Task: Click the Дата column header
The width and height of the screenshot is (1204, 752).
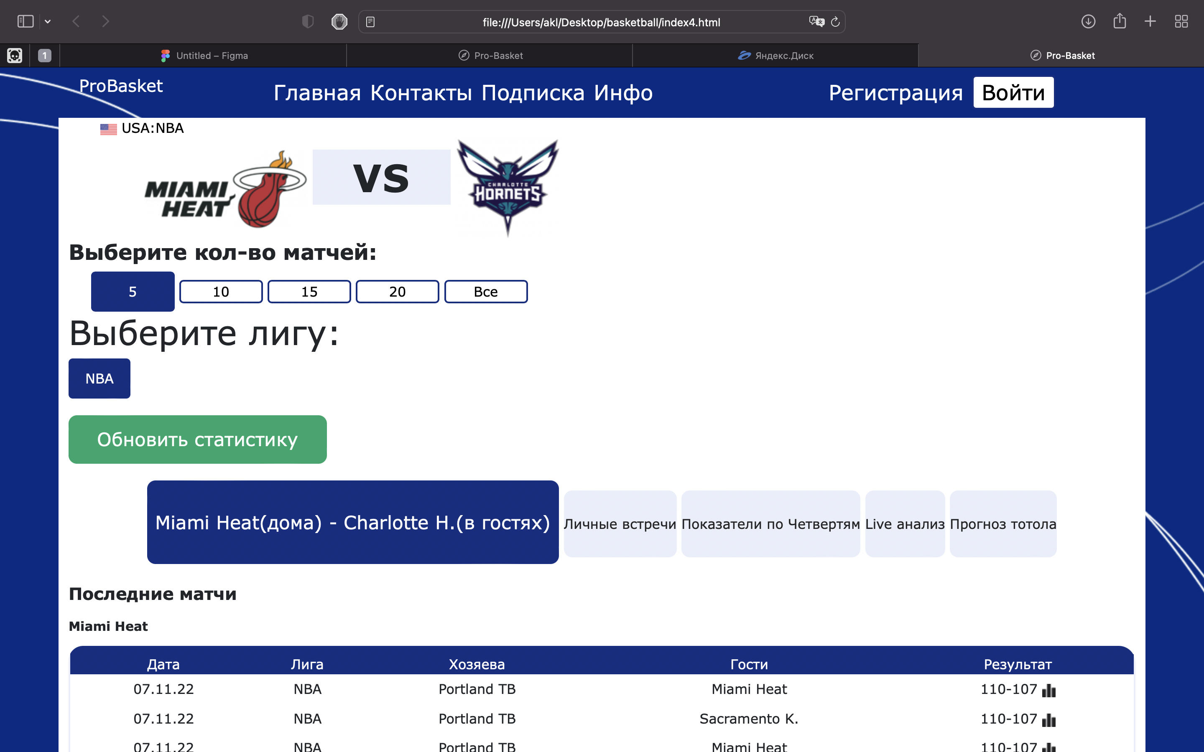Action: click(x=163, y=664)
